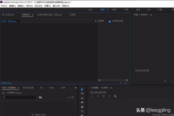Click the 主要 * 绘图.mp4 clip label
Image resolution: width=174 pixels, height=116 pixels.
click(x=9, y=21)
